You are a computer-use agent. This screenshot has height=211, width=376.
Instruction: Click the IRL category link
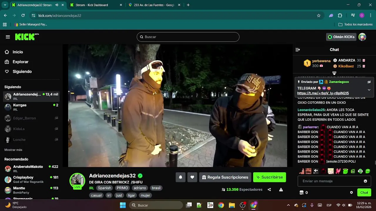point(92,188)
